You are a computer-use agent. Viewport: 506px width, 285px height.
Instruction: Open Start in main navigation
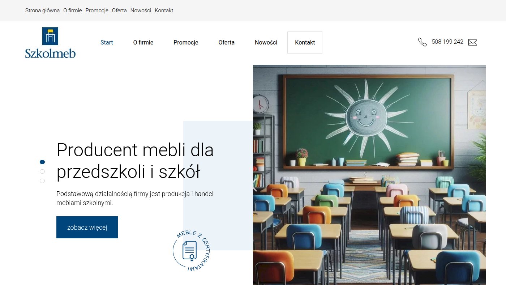(107, 42)
